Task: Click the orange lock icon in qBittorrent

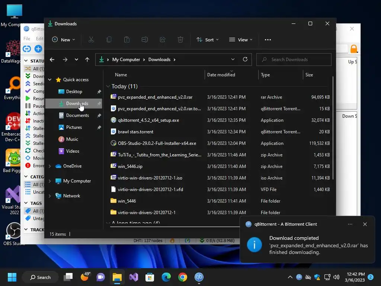Action: point(354,49)
